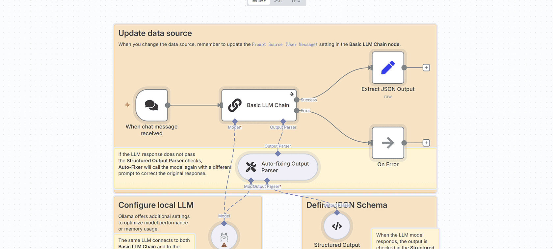Click the lightning bolt trigger icon

click(127, 105)
